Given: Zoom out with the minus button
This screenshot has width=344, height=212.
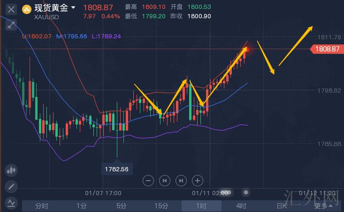Looking at the screenshot, I should click(x=148, y=180).
